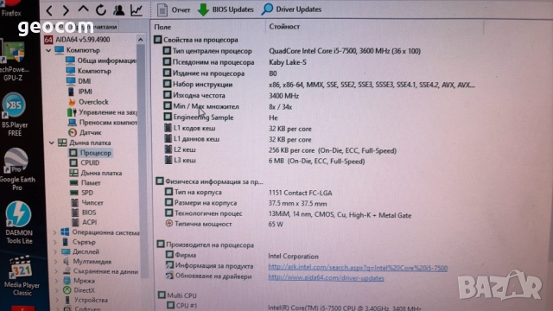Open DAEMON Tools Lite desktop icon
553x311 pixels.
pyautogui.click(x=19, y=223)
